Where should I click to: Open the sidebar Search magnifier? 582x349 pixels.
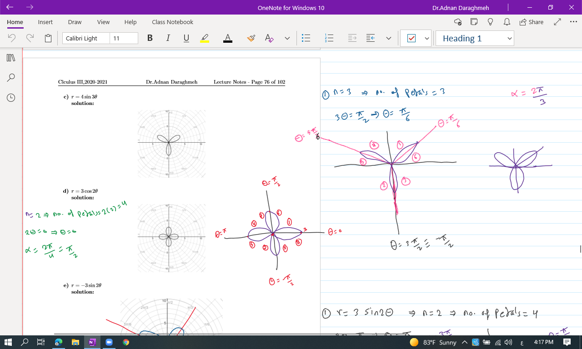11,78
